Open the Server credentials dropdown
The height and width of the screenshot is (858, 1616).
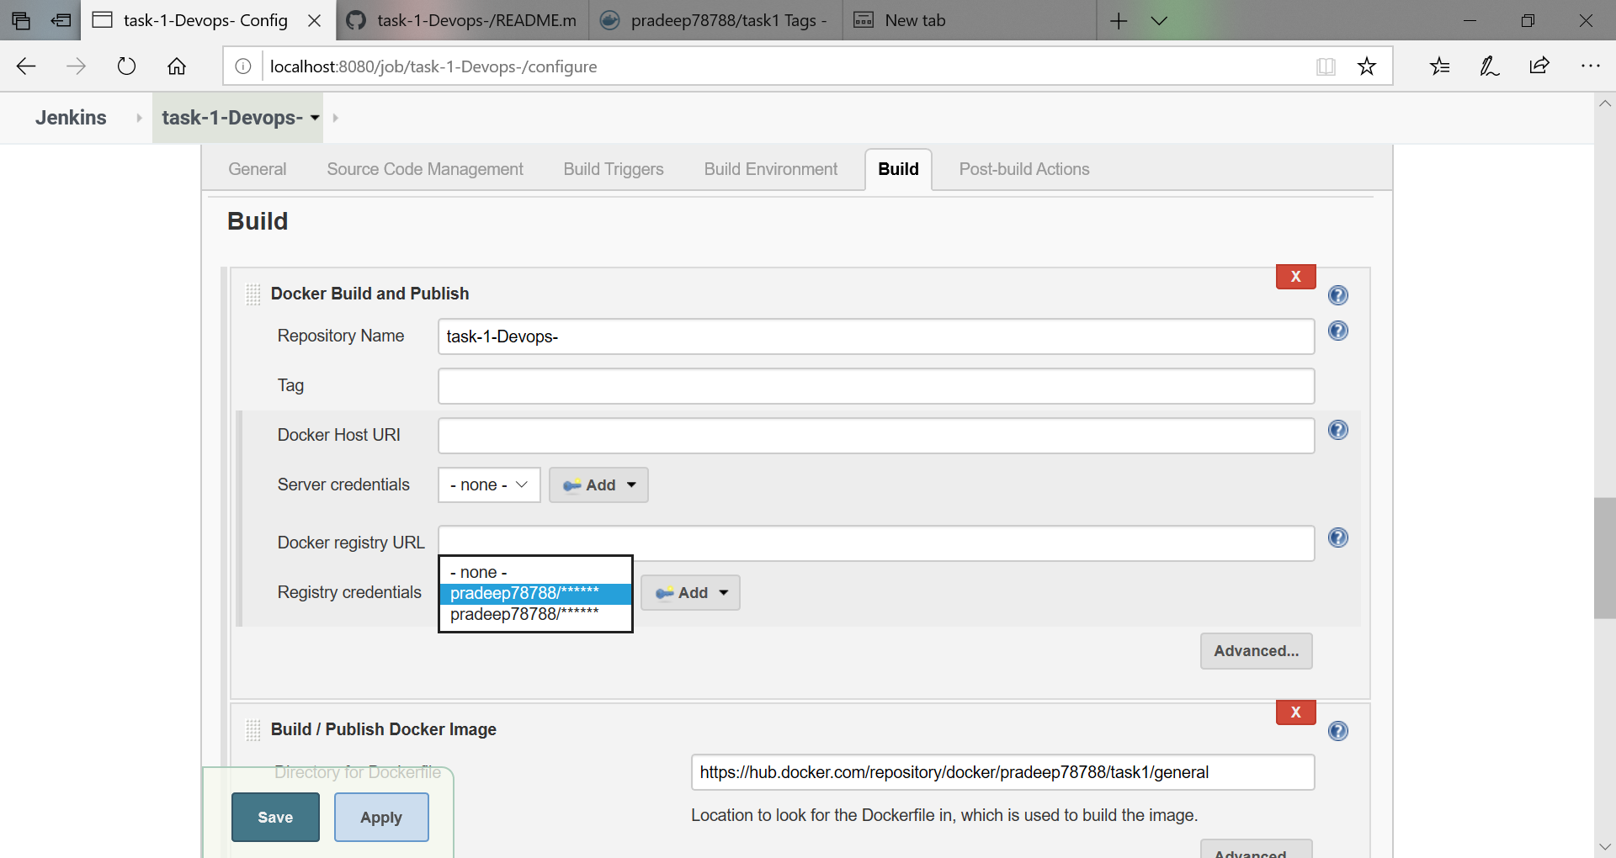pyautogui.click(x=489, y=485)
